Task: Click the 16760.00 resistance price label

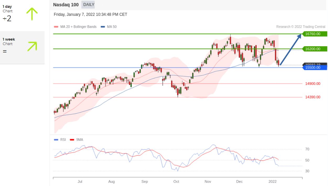Action: point(315,34)
